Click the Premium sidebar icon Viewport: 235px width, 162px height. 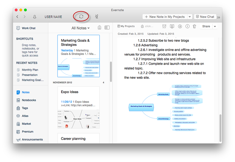[18, 132]
